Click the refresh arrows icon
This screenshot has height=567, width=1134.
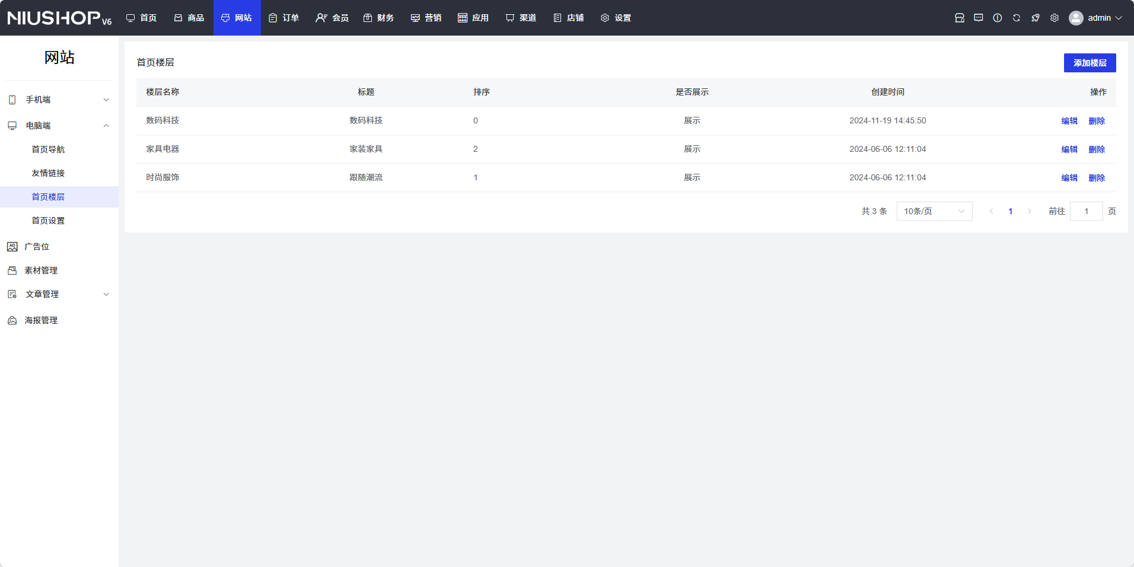coord(1016,18)
